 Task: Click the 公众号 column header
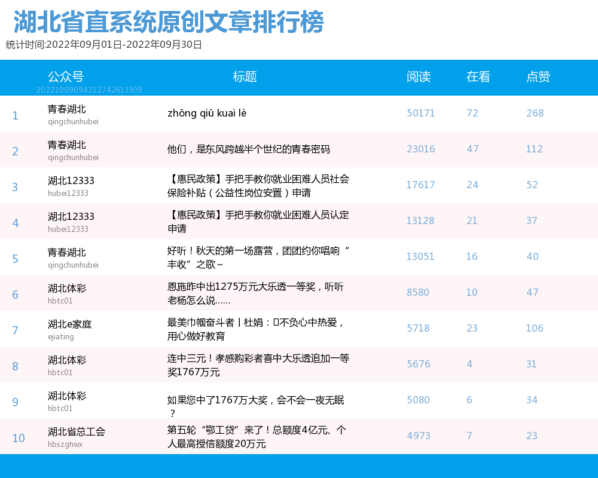pyautogui.click(x=66, y=76)
